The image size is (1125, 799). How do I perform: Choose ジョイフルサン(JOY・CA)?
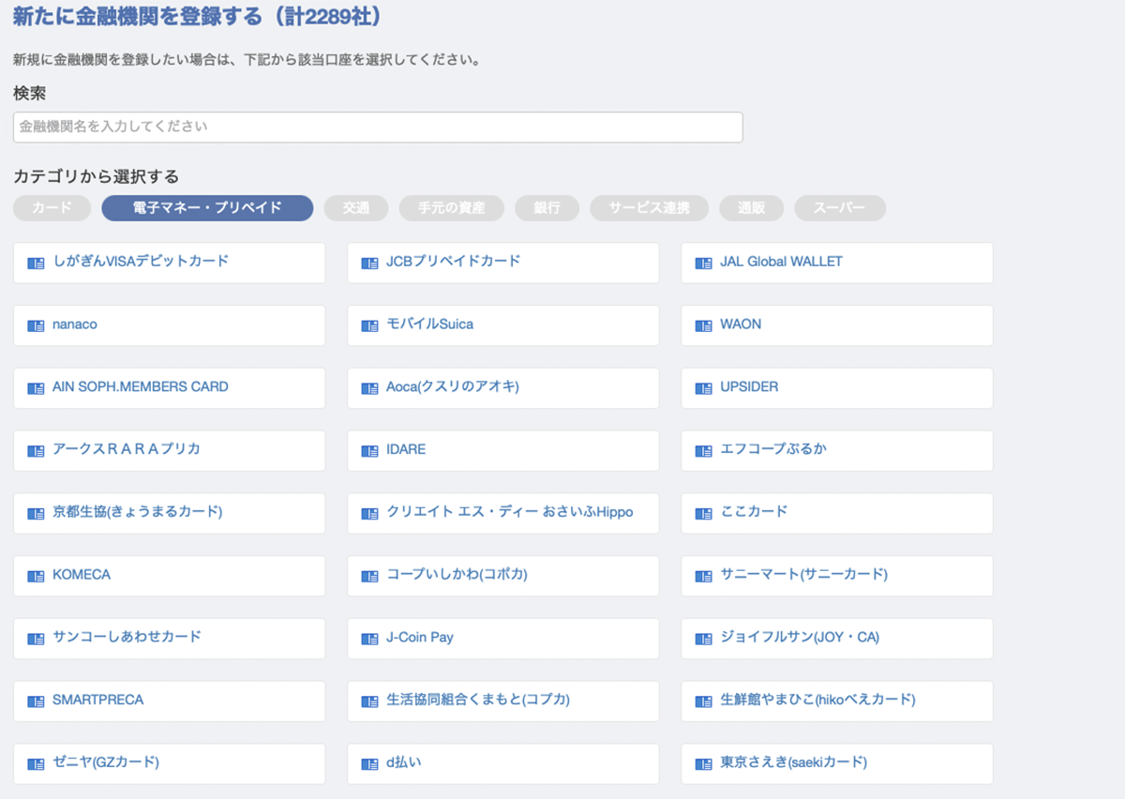(x=837, y=639)
